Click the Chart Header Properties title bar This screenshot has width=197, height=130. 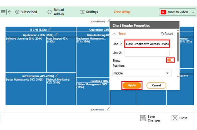145,25
